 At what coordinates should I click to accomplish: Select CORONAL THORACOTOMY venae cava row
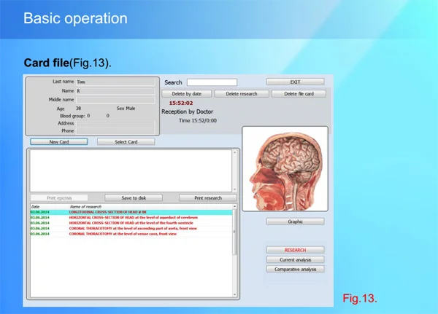(131, 234)
